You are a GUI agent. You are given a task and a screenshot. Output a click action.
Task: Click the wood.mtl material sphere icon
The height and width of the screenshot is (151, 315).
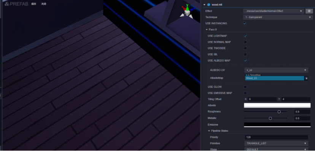tap(209, 5)
